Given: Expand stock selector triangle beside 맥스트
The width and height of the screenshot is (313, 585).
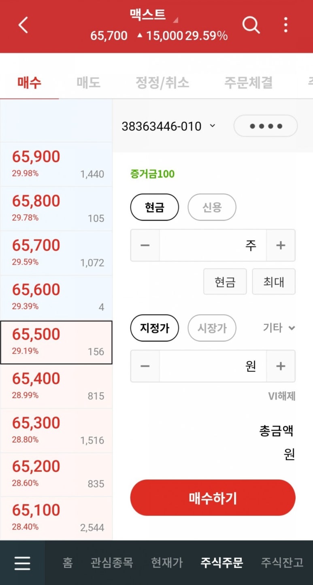Looking at the screenshot, I should tap(175, 20).
